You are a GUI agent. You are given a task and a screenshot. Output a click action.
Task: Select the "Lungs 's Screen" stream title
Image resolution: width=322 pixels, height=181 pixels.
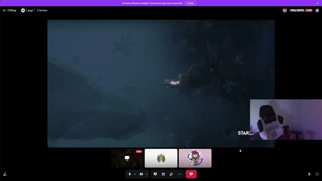pos(37,10)
